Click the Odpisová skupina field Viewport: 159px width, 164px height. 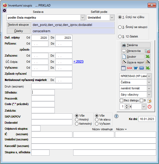coord(36,128)
